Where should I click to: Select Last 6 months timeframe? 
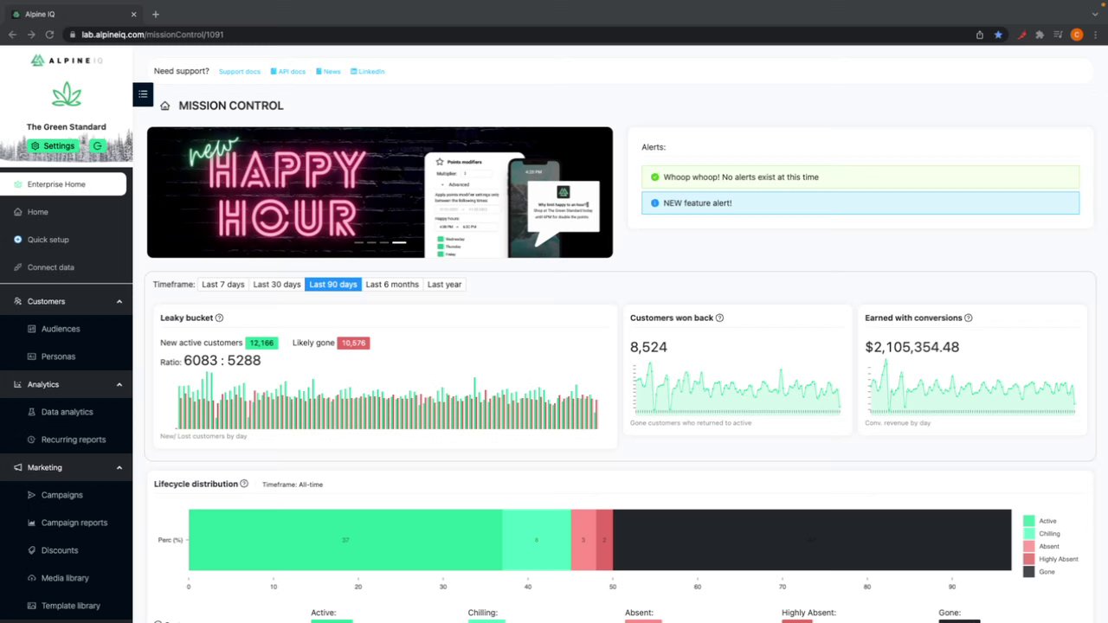pyautogui.click(x=392, y=285)
